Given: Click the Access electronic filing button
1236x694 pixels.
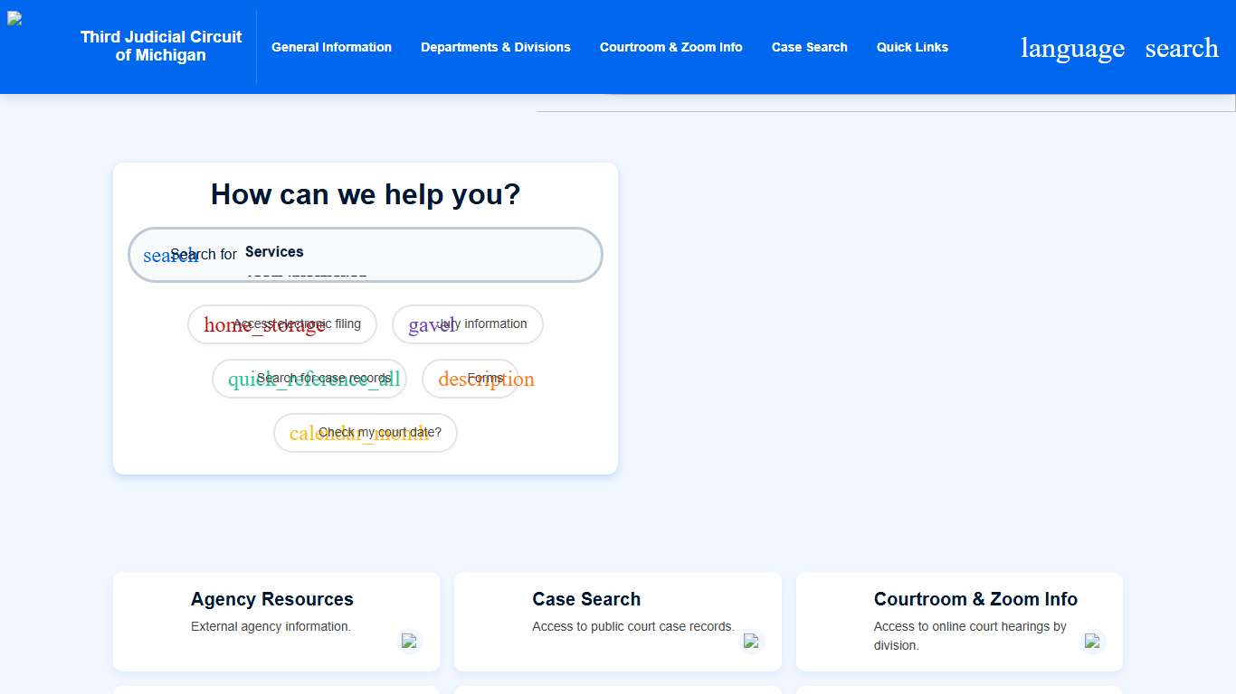Looking at the screenshot, I should coord(282,324).
